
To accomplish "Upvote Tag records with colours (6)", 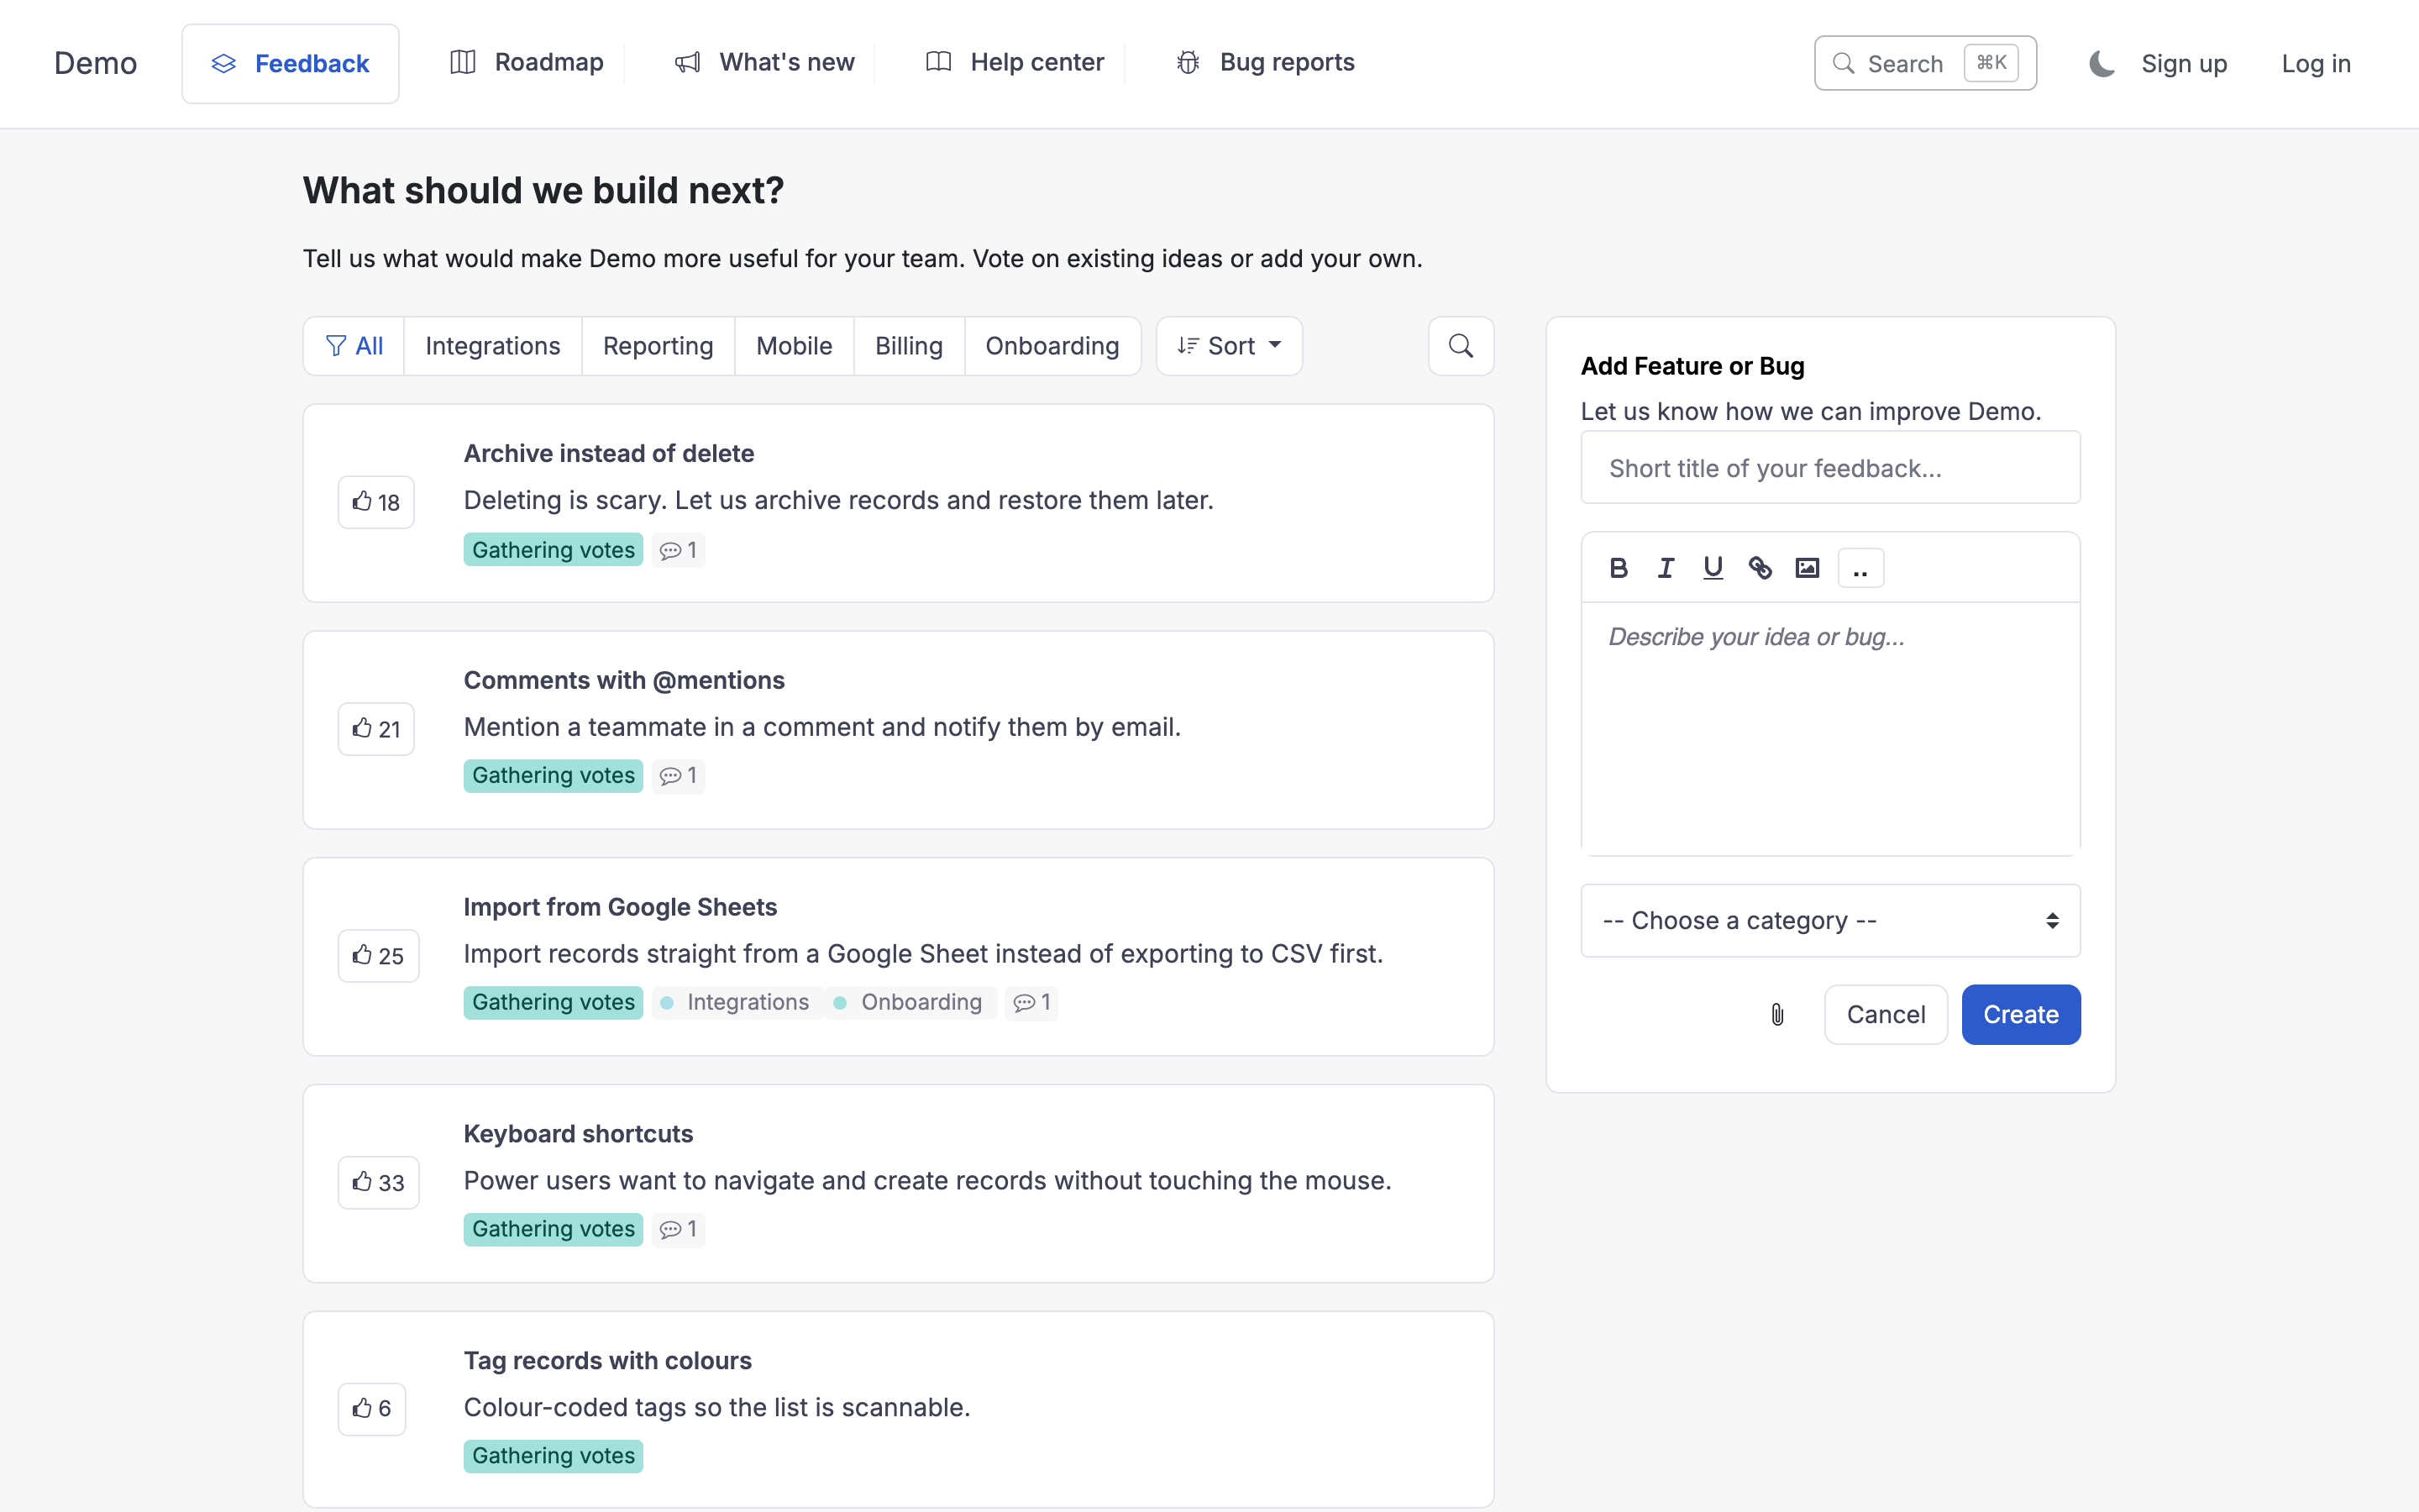I will (x=372, y=1409).
